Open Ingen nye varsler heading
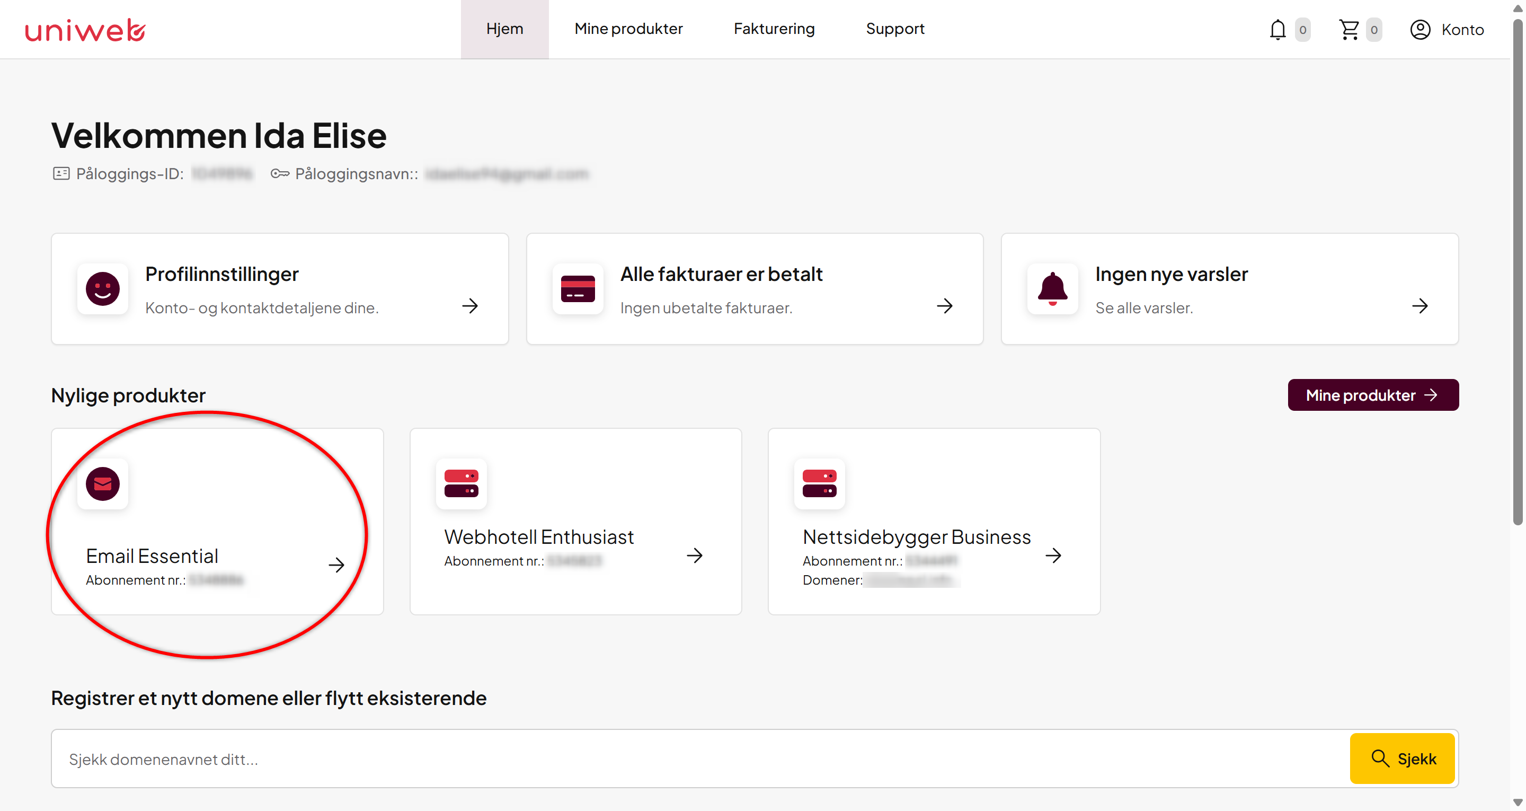Screen dimensions: 1526x811 [x=1171, y=274]
